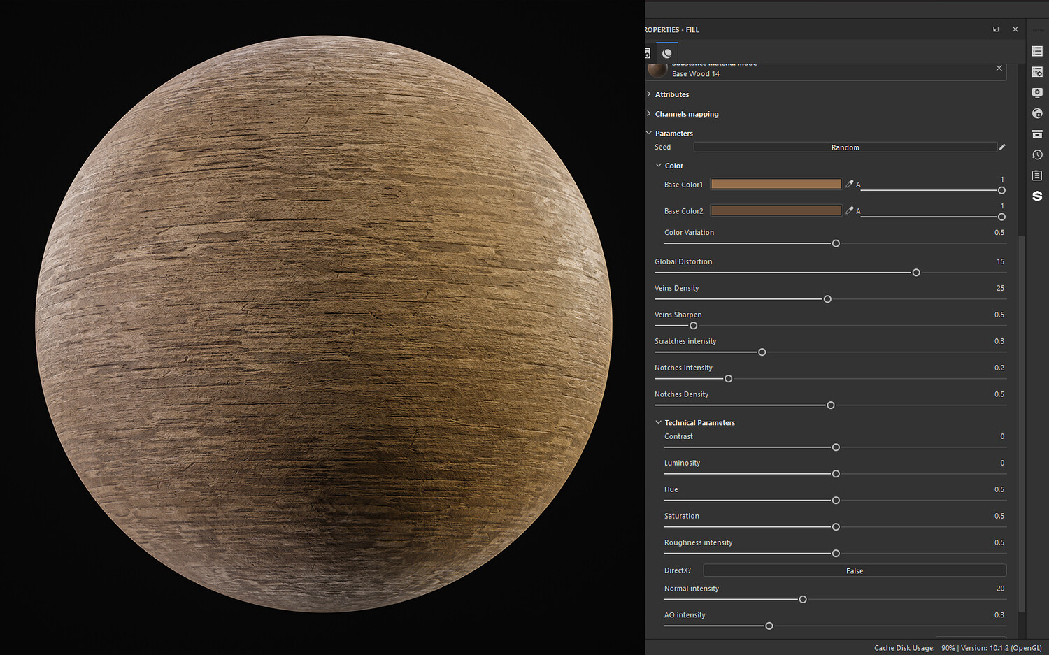Open the Texture Set Settings icon
1049x655 pixels.
(1037, 72)
